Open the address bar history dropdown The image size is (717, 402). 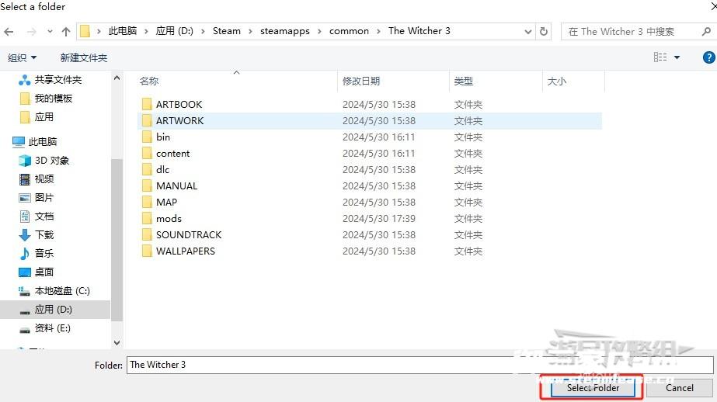coord(527,31)
